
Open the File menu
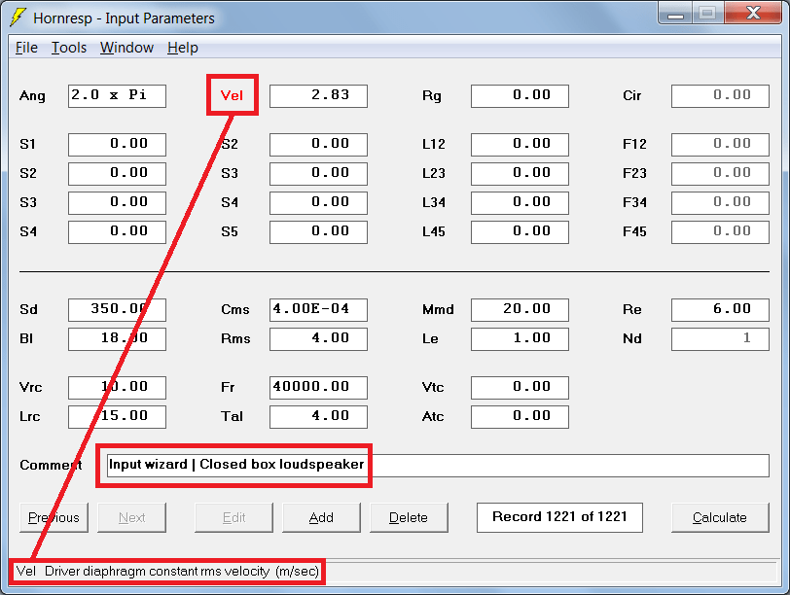point(26,48)
